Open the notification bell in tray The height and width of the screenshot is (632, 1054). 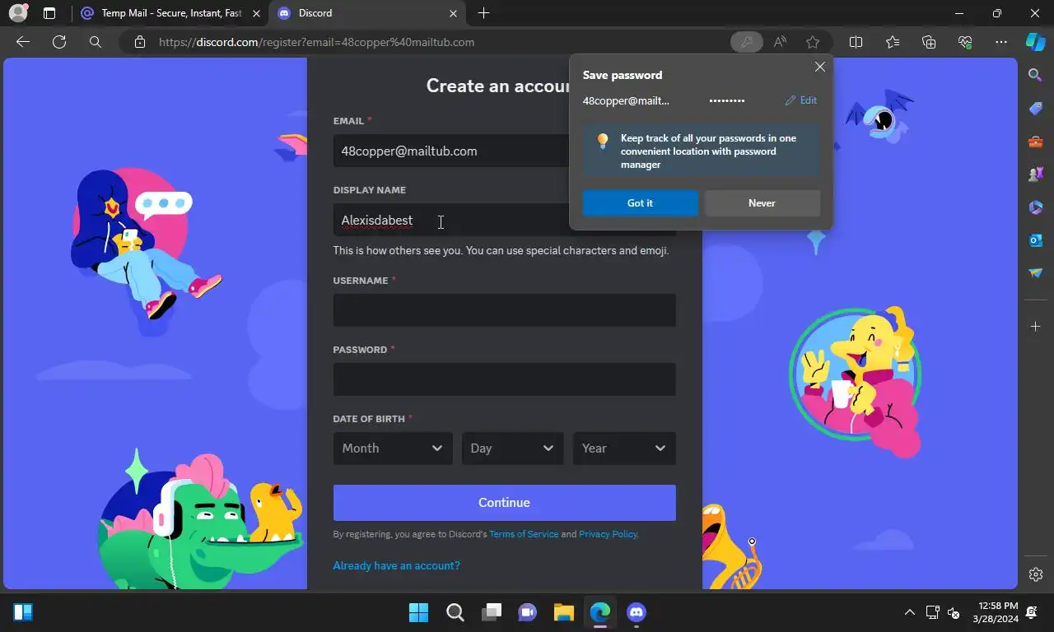1033,612
